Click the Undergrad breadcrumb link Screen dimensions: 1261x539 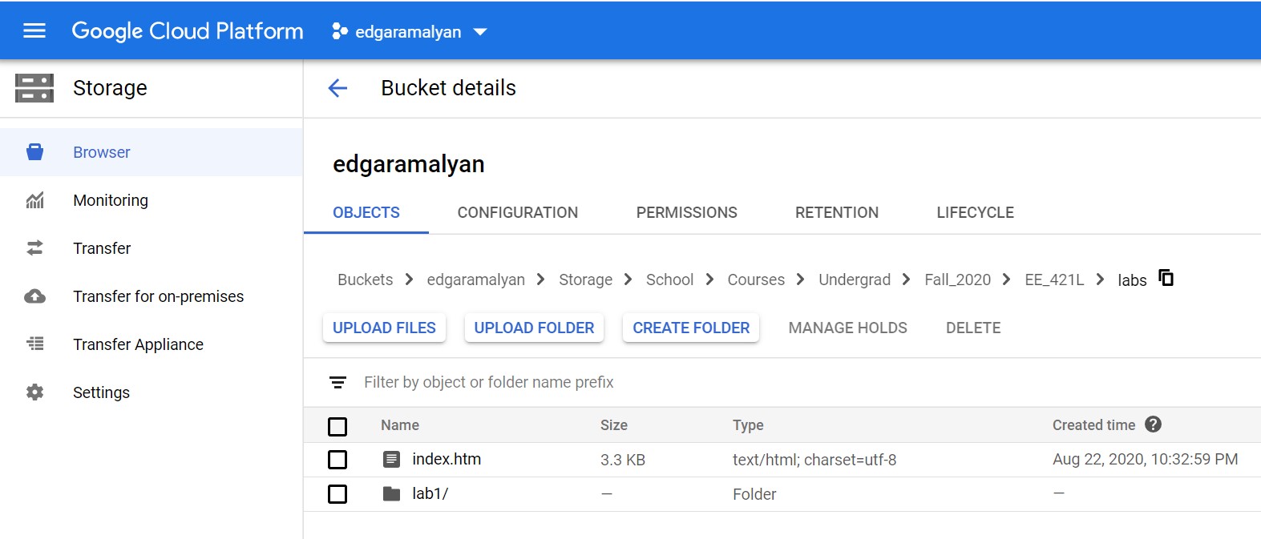855,280
